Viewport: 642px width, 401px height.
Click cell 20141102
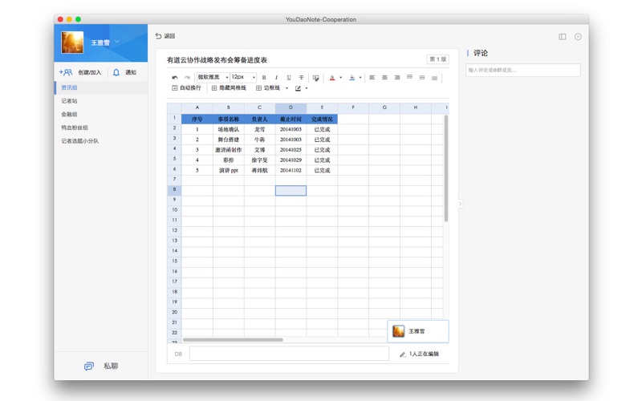[x=291, y=170]
